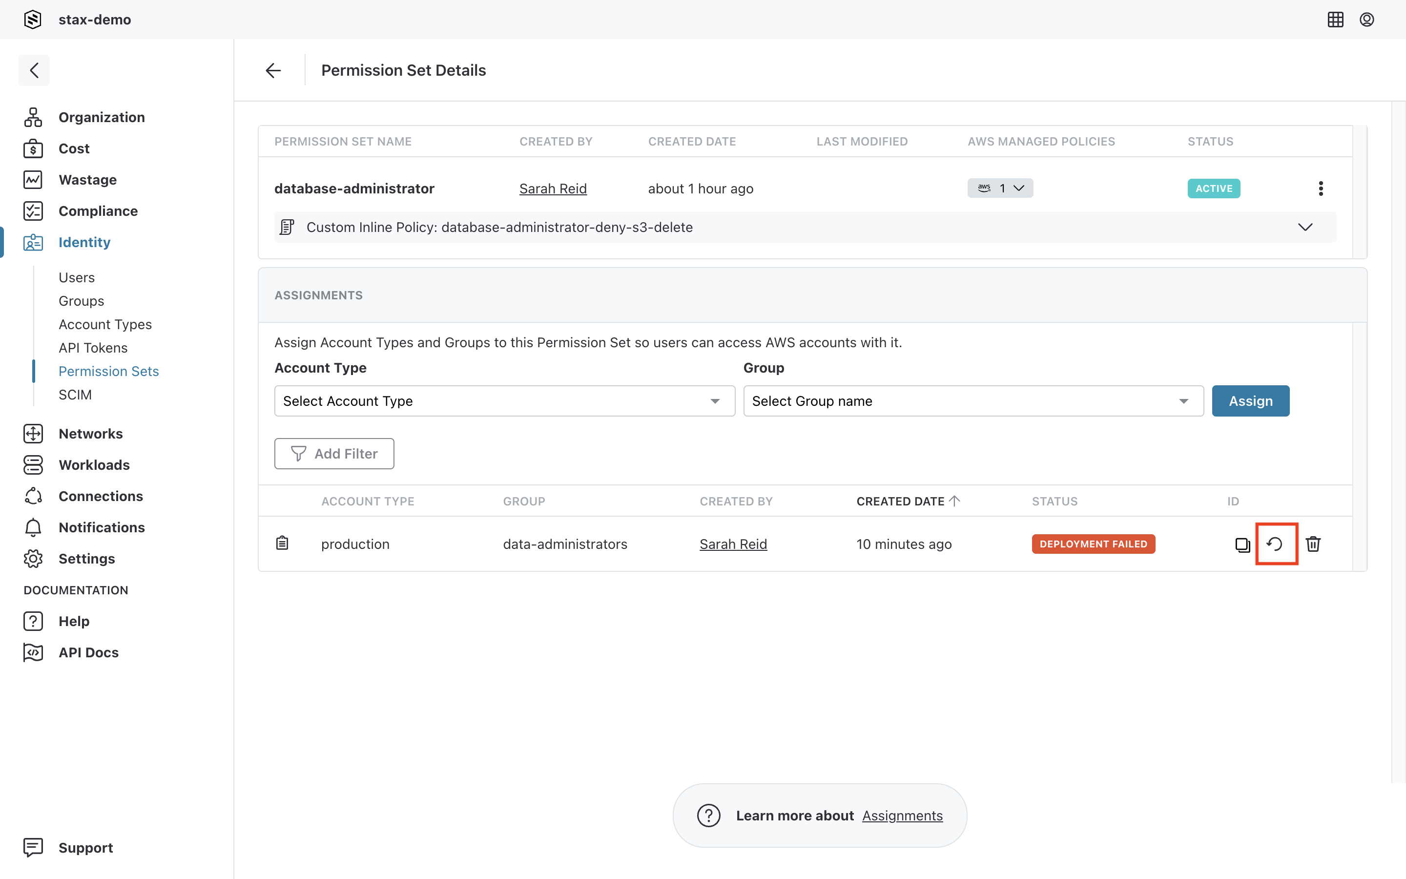Image resolution: width=1406 pixels, height=879 pixels.
Task: Open the Select Account Type dropdown
Action: click(504, 401)
